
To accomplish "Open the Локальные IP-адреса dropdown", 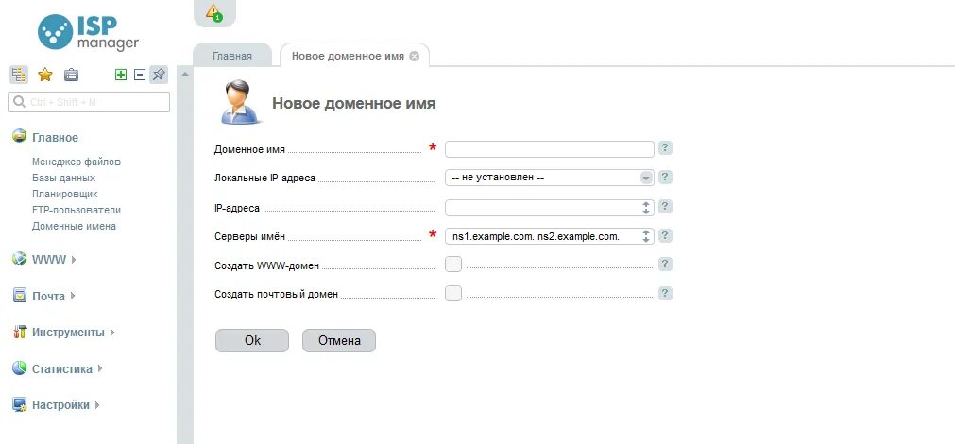I will 550,178.
